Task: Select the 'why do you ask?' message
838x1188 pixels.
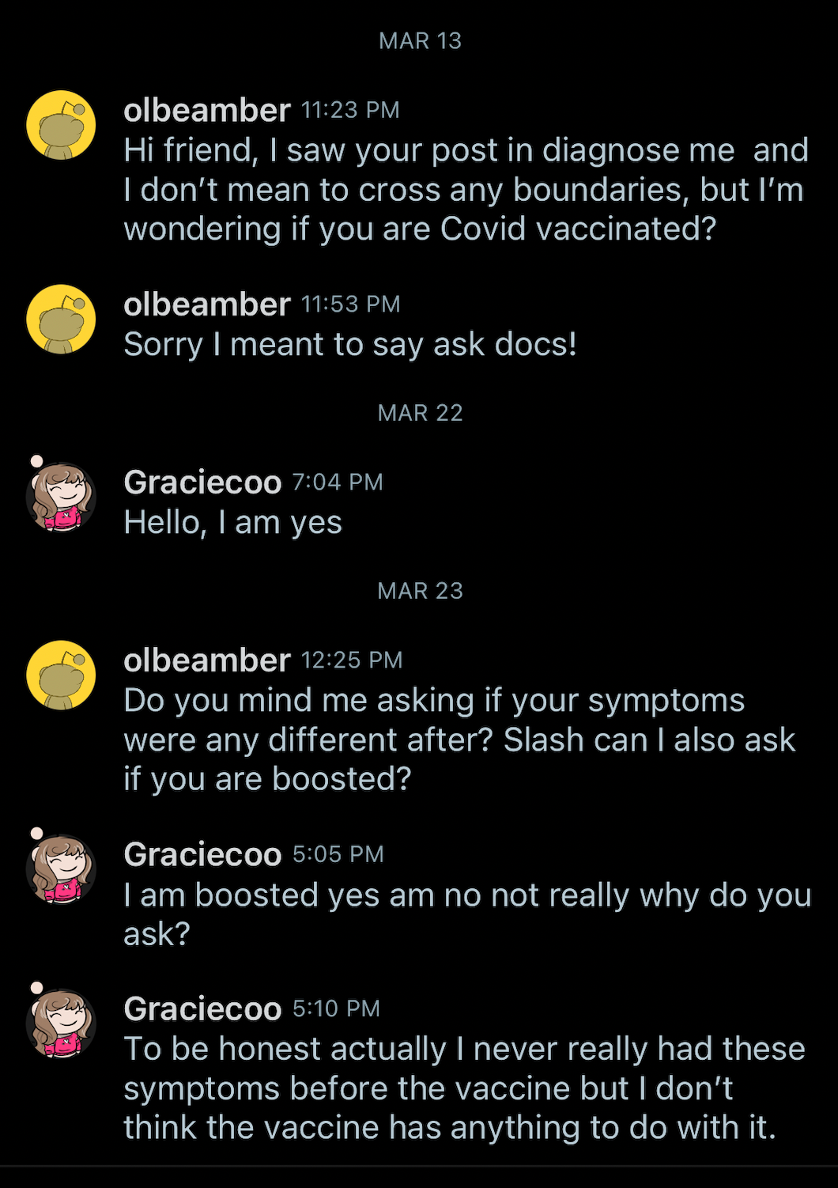Action: (467, 914)
